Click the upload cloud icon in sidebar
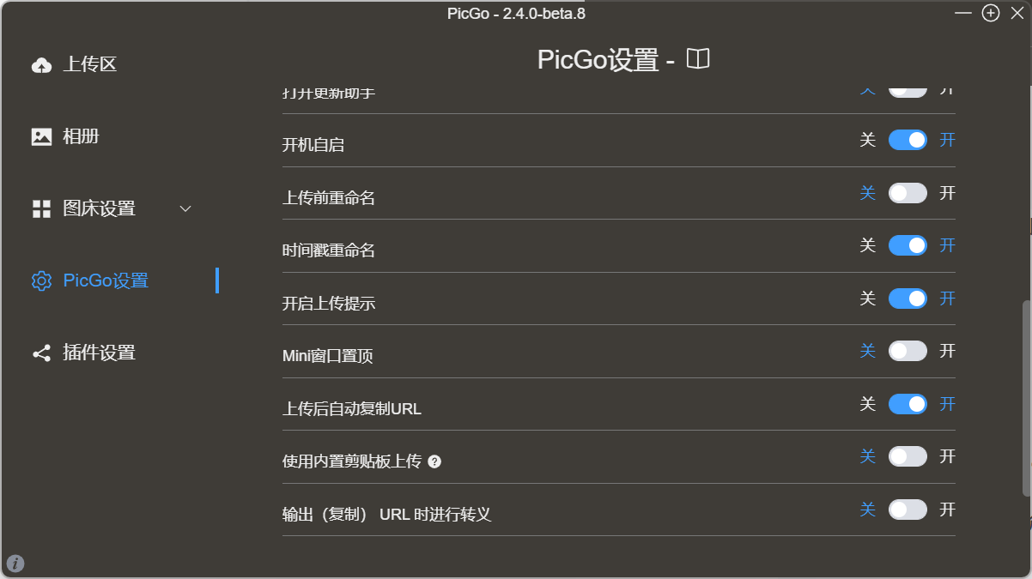Image resolution: width=1032 pixels, height=579 pixels. [x=41, y=65]
